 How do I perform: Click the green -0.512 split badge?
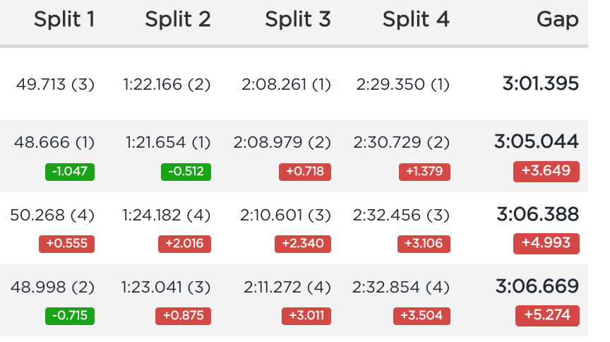coord(186,172)
